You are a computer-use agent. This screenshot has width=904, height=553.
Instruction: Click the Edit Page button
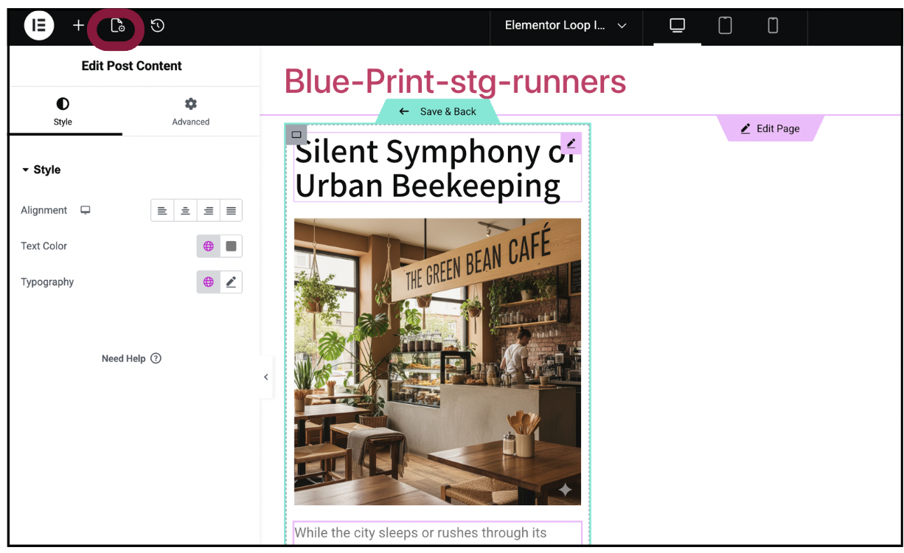pos(770,128)
